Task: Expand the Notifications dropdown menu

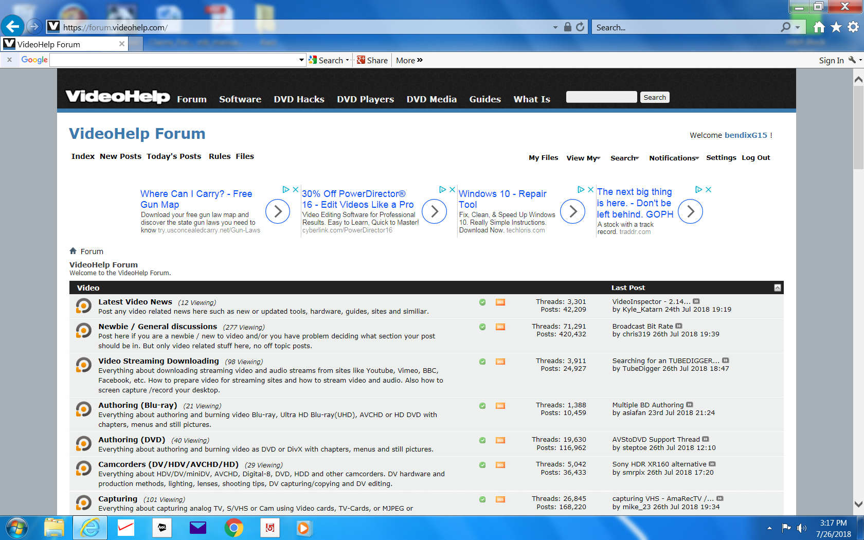Action: 674,158
